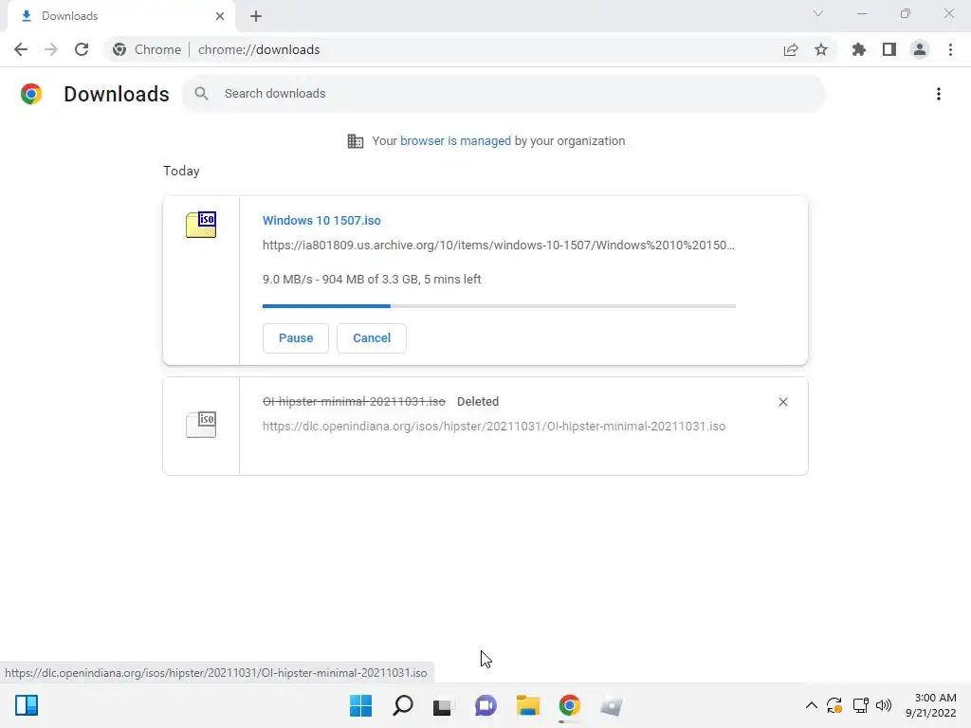Open the tab search chevron
The width and height of the screenshot is (971, 728).
pos(818,13)
